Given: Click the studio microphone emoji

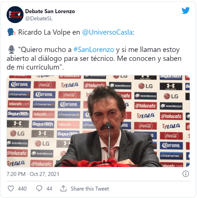Looking at the screenshot, I should coord(11,49).
